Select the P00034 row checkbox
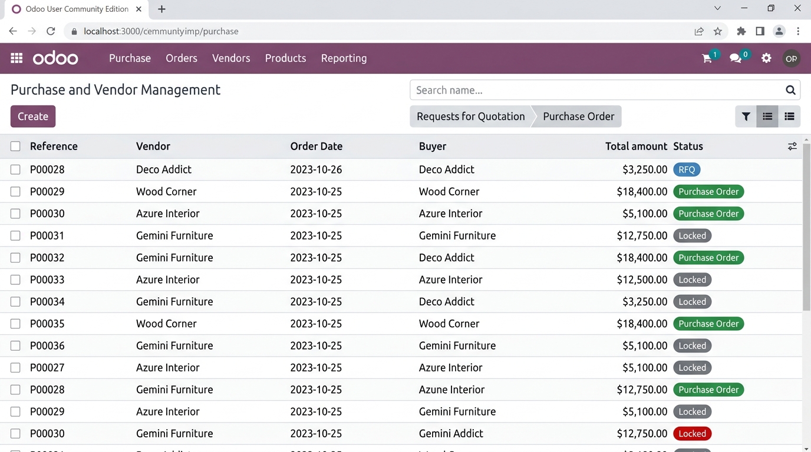Image resolution: width=811 pixels, height=452 pixels. click(x=15, y=302)
